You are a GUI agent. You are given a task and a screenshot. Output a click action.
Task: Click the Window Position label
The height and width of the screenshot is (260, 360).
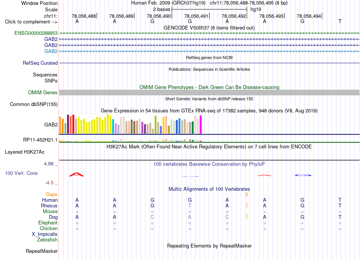click(x=39, y=3)
